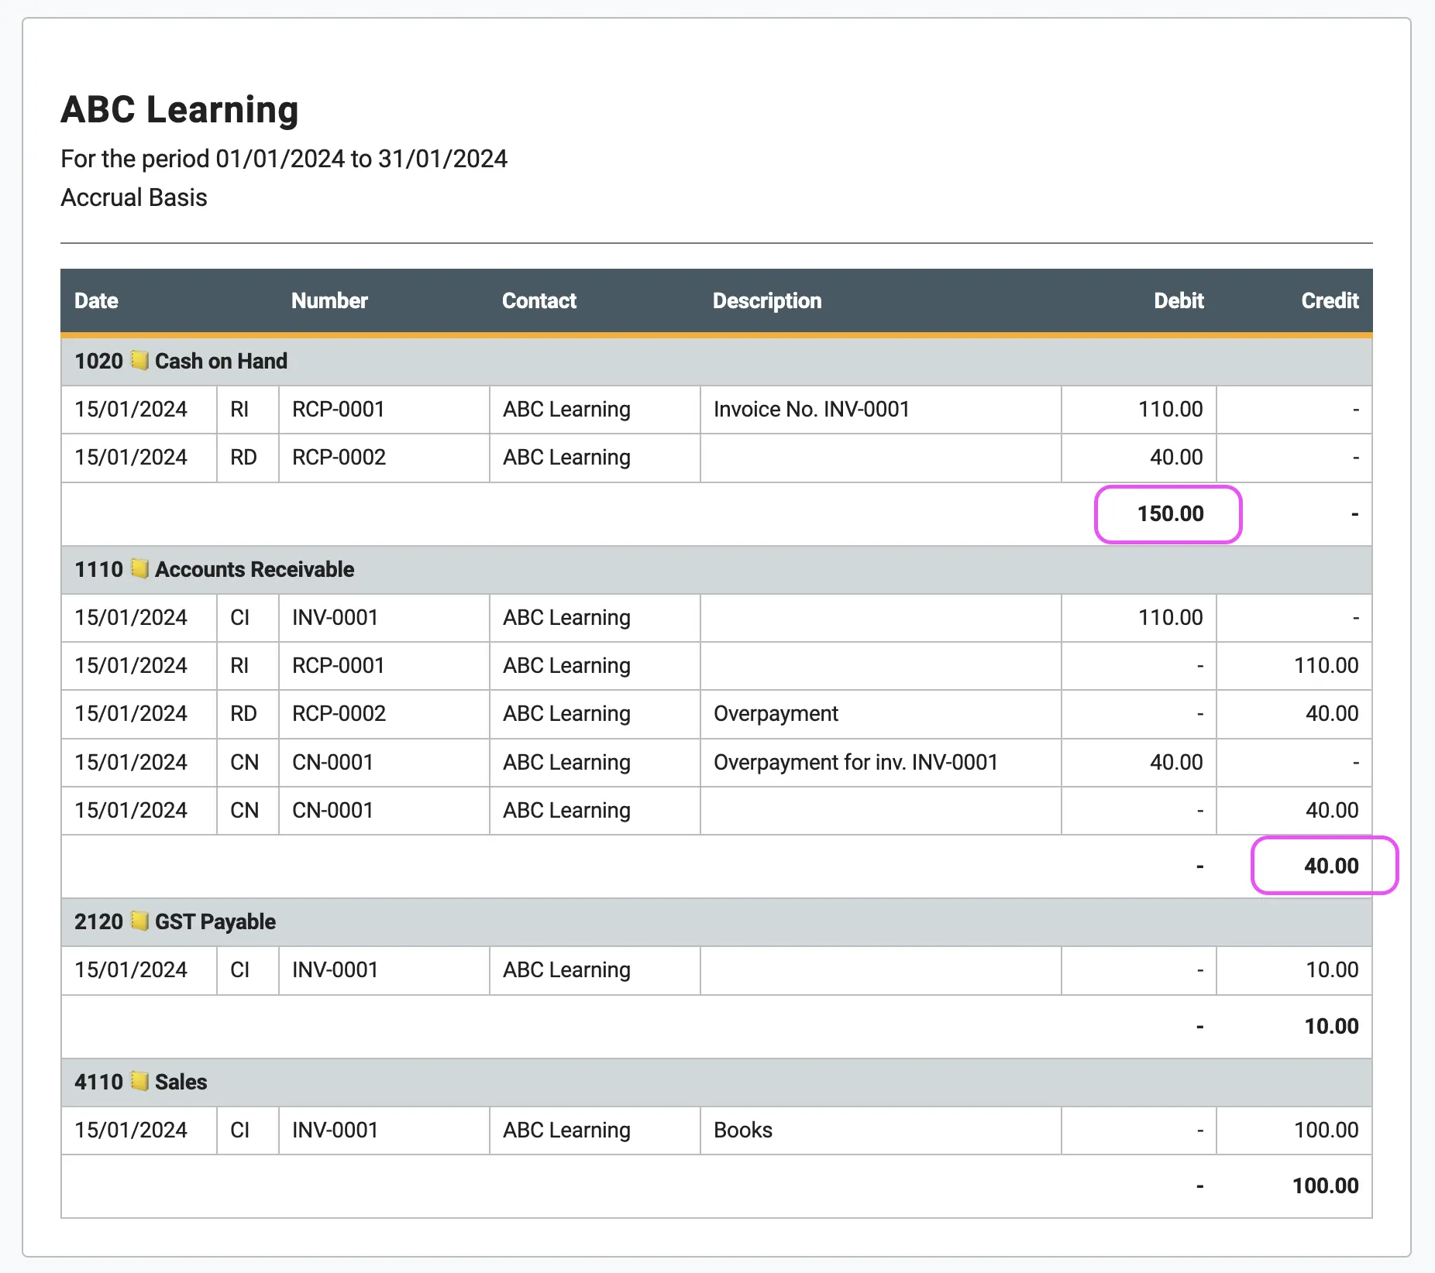Click the 40.00 debit on the Cash on Hand RCP-0002 row

[1176, 457]
